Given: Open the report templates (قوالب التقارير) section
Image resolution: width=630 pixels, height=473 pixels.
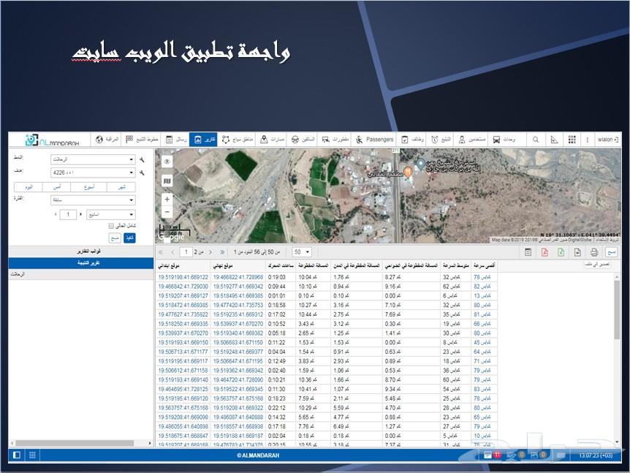Looking at the screenshot, I should (80, 251).
